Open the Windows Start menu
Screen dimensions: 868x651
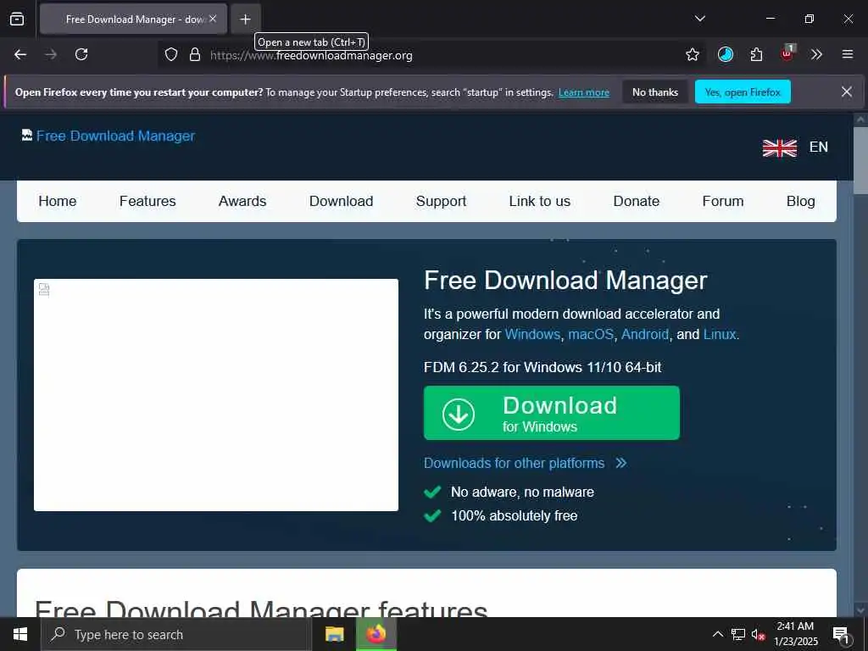[20, 634]
